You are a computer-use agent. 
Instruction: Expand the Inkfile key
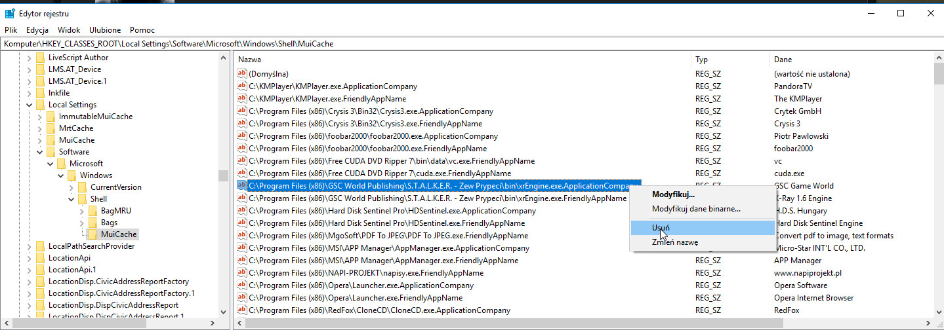coord(30,93)
